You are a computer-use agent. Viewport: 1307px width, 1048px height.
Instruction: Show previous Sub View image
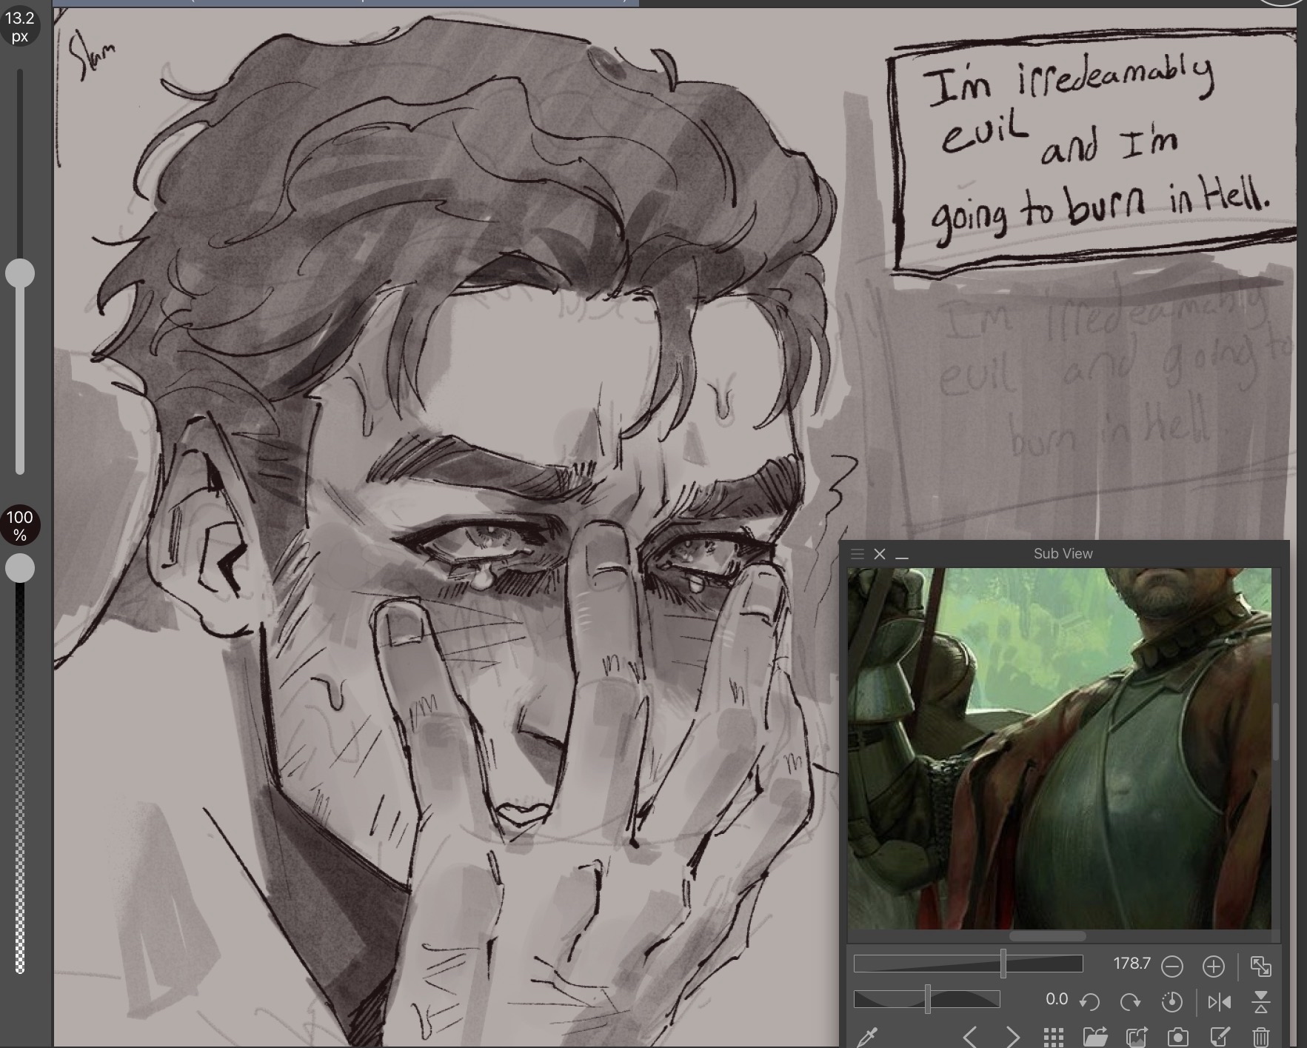pos(971,1037)
